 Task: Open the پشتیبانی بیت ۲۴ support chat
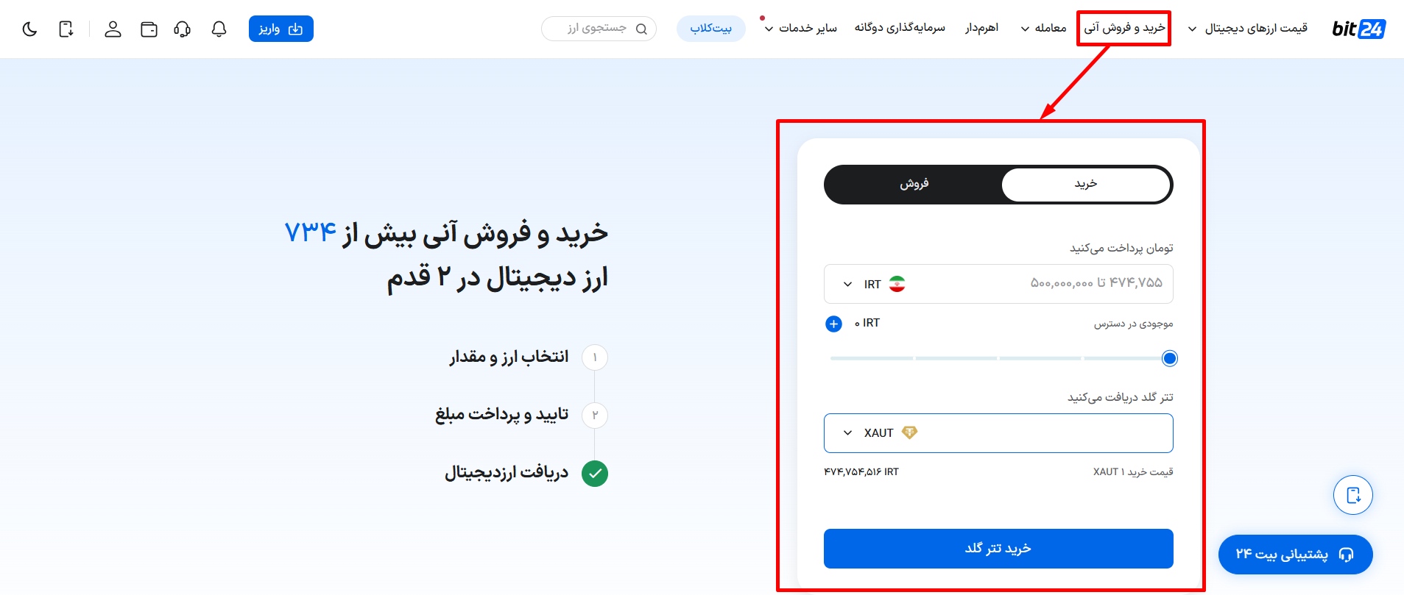click(x=1295, y=555)
